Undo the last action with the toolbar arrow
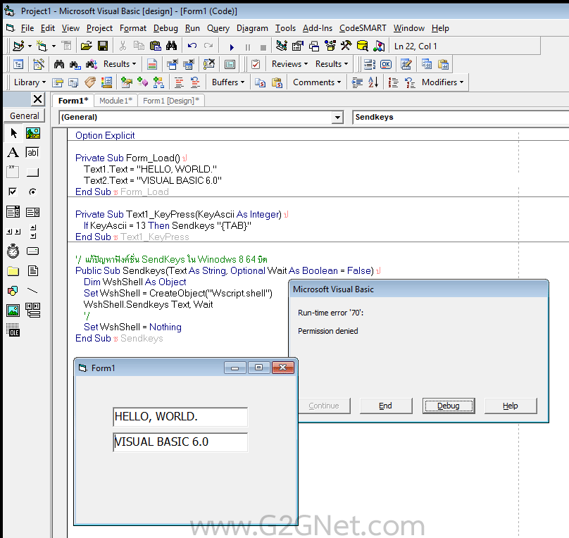569x538 pixels. [x=192, y=46]
